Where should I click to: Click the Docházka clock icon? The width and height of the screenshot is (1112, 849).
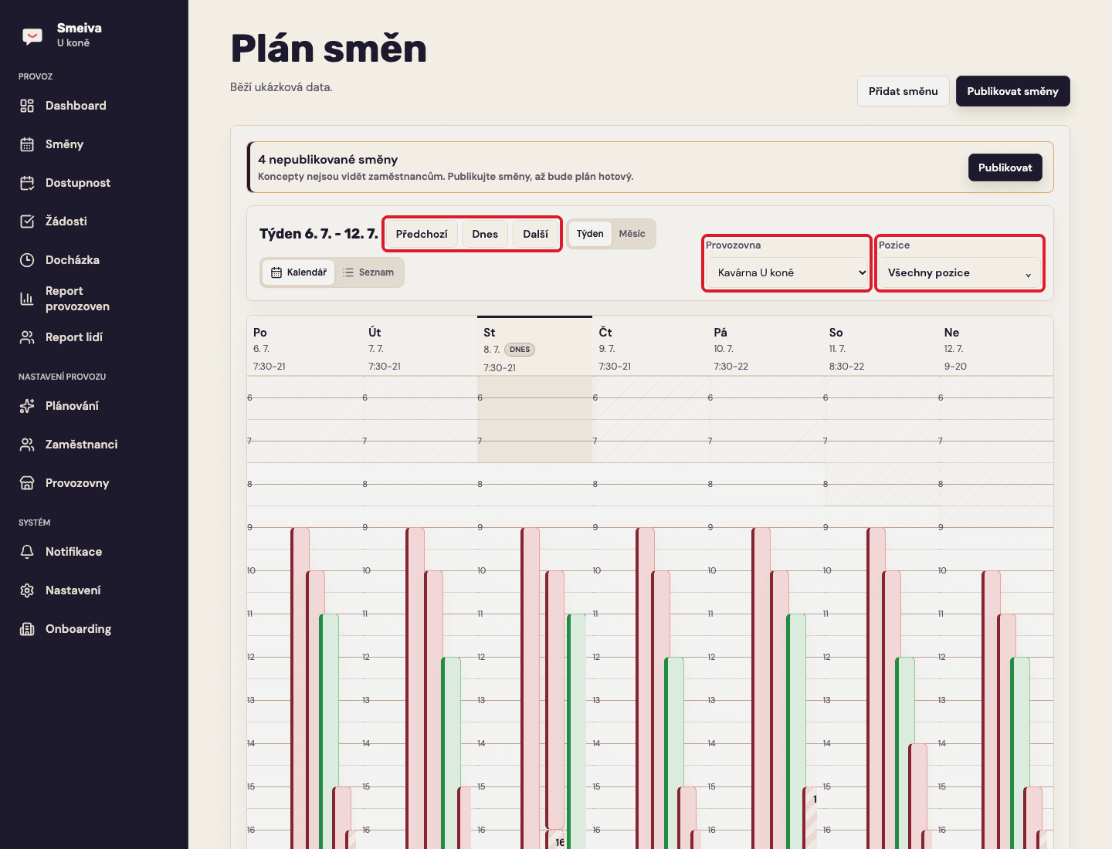click(x=27, y=260)
